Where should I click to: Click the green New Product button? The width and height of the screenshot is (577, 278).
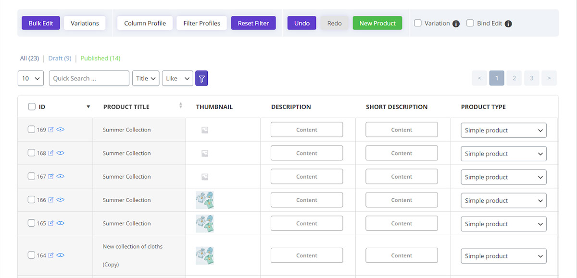(x=377, y=23)
